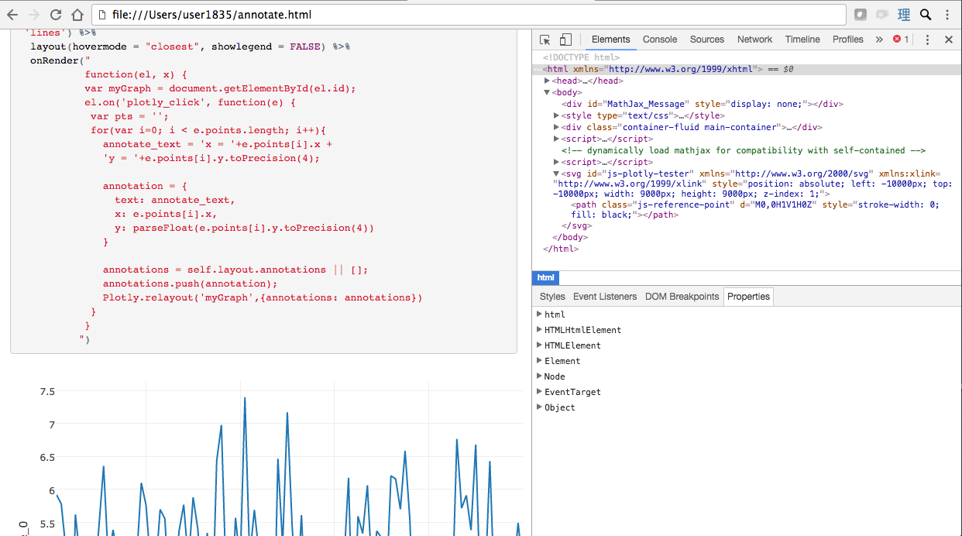The height and width of the screenshot is (536, 962).
Task: Expand the second script node below the comment
Action: point(557,162)
